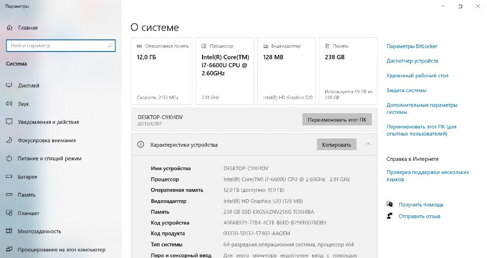Viewport: 487px width, 258px height.
Task: Open Проверка поддержки нескольких языков link
Action: 428,175
